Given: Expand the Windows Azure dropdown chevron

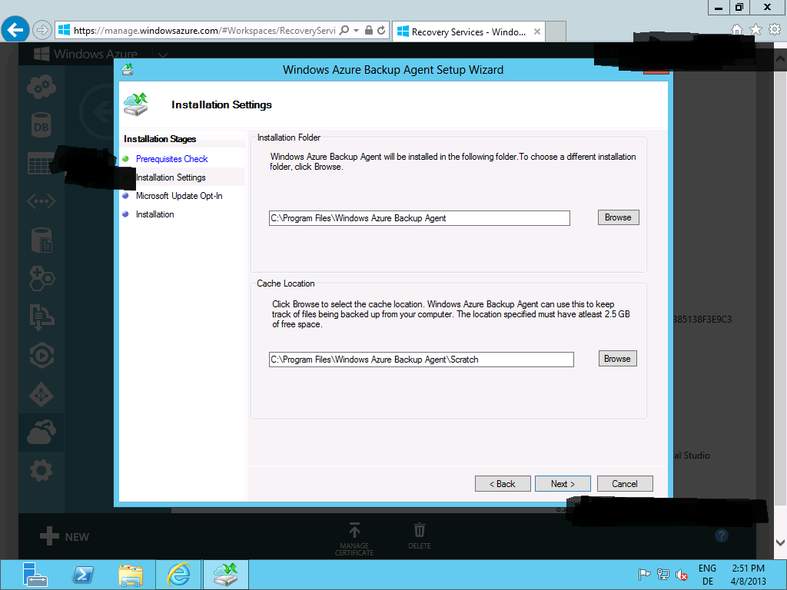Looking at the screenshot, I should coord(161,55).
